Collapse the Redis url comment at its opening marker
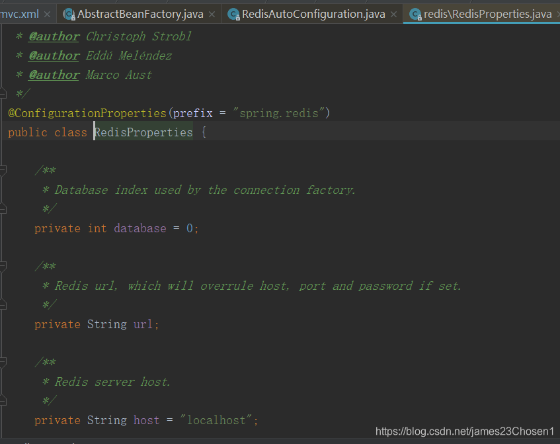 tap(3, 266)
